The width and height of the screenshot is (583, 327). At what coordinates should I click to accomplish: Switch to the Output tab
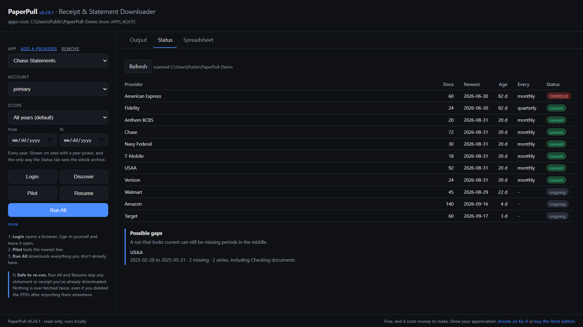(138, 40)
